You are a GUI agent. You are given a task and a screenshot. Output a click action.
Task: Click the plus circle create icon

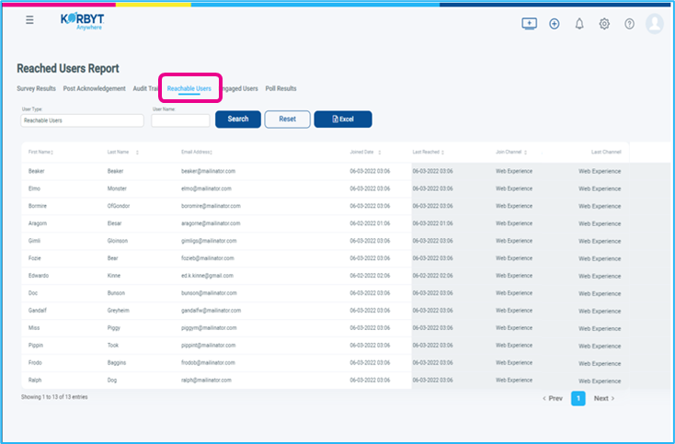coord(554,24)
